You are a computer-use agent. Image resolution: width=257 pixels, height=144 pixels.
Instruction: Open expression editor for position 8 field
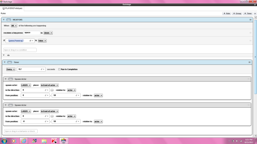pyautogui.click(x=47, y=95)
